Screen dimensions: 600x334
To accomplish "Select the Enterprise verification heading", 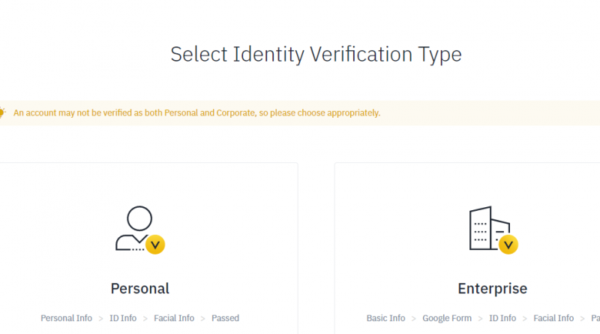I will click(x=493, y=288).
